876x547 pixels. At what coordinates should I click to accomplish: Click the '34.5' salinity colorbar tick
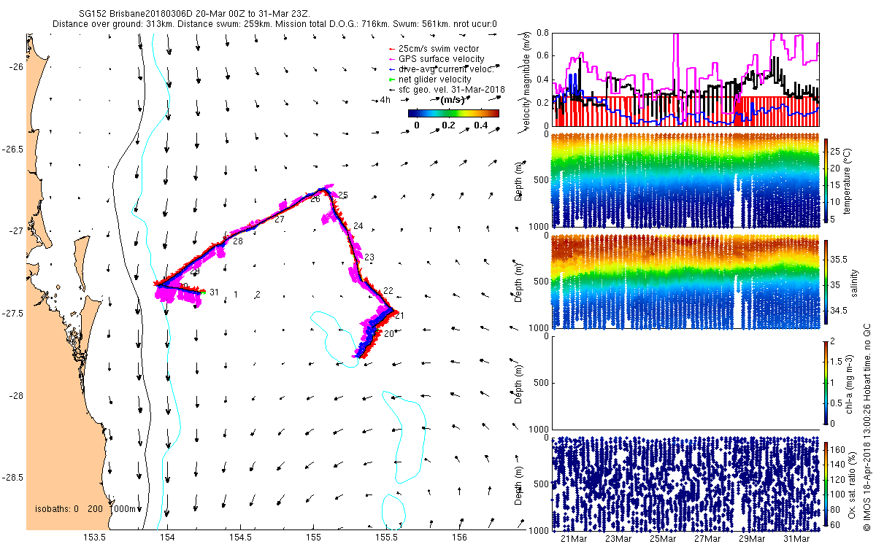tap(839, 311)
